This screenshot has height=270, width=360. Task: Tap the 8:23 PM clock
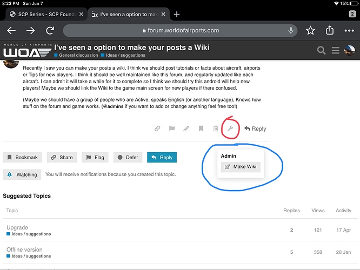coord(11,3)
